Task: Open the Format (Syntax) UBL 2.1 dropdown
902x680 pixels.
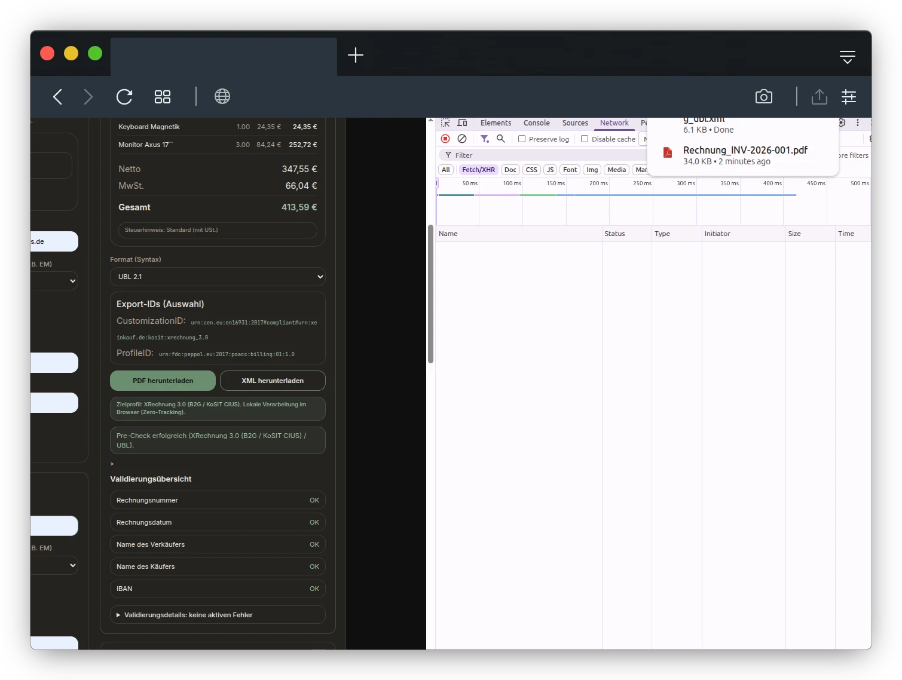Action: click(x=218, y=277)
